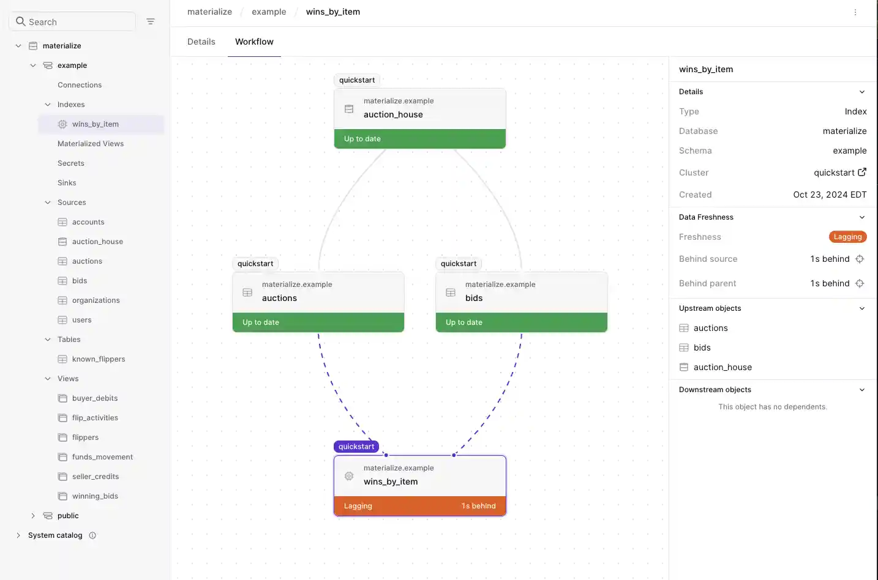The height and width of the screenshot is (580, 878).
Task: Open the winning_bids view
Action: pos(95,496)
